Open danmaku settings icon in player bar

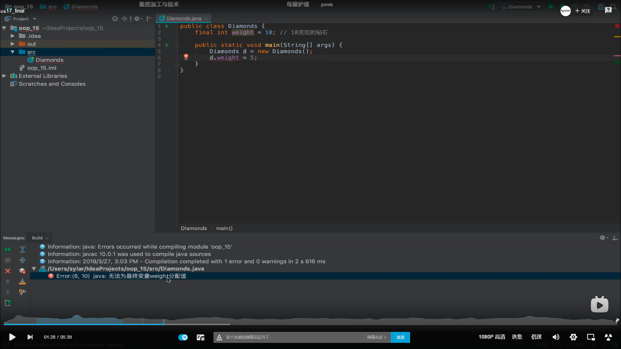(x=201, y=337)
